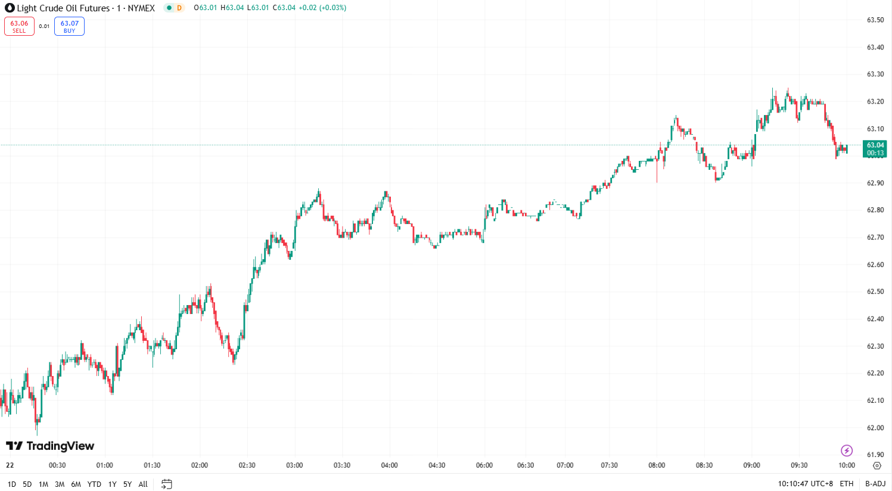Screen dimensions: 892x491
Task: Click the crude oil drop symbol icon
Action: [x=10, y=8]
